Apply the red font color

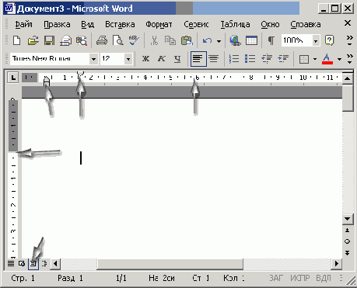pyautogui.click(x=327, y=59)
